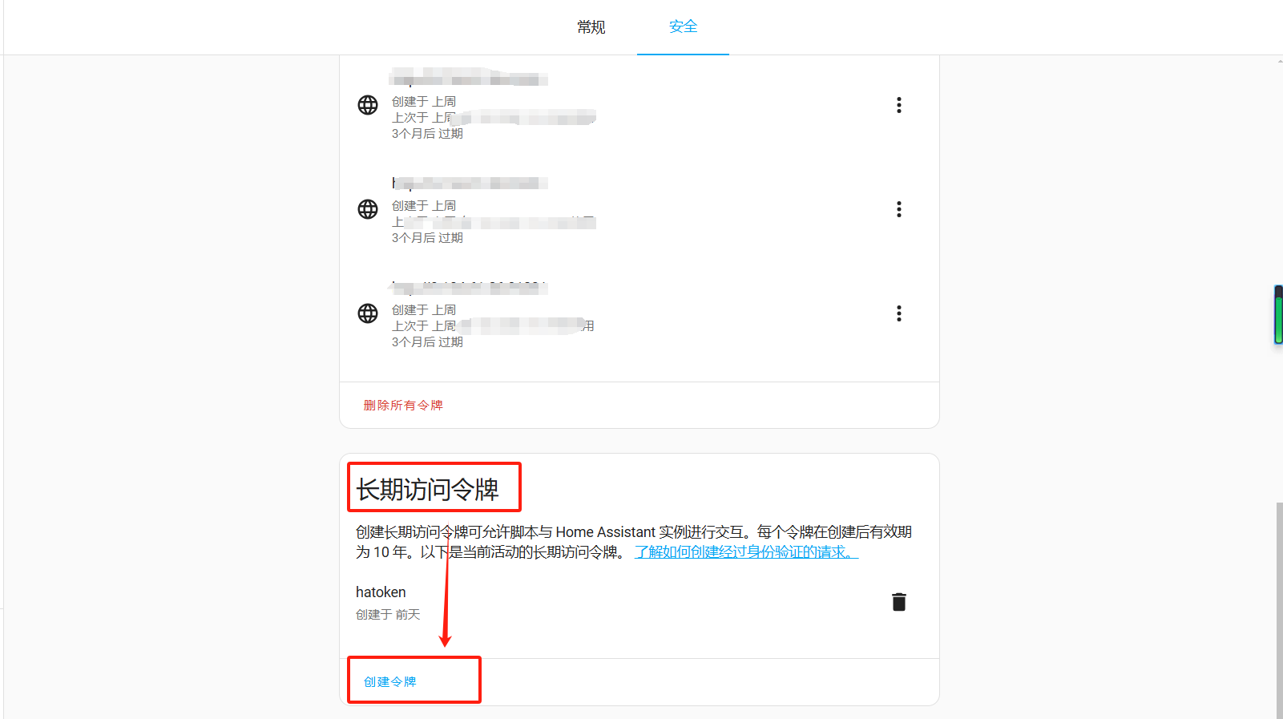Click the page's vertical scrollbar thumb
Image resolution: width=1283 pixels, height=719 pixels.
click(x=1279, y=609)
